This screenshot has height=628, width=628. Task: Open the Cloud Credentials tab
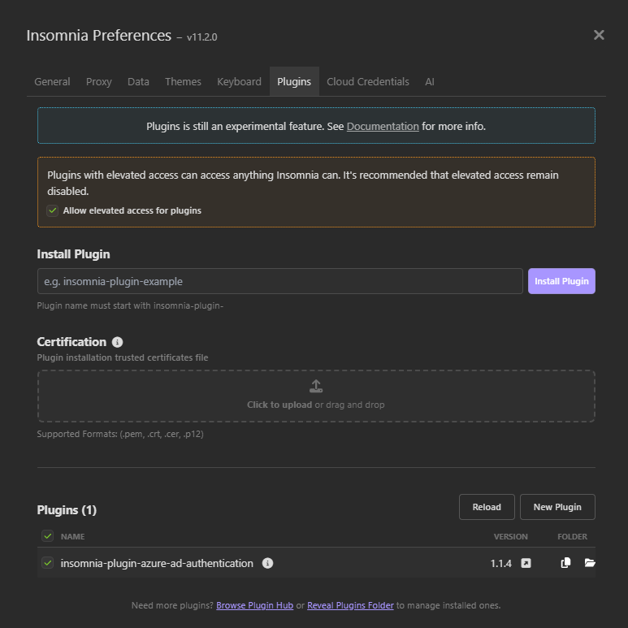(x=368, y=82)
